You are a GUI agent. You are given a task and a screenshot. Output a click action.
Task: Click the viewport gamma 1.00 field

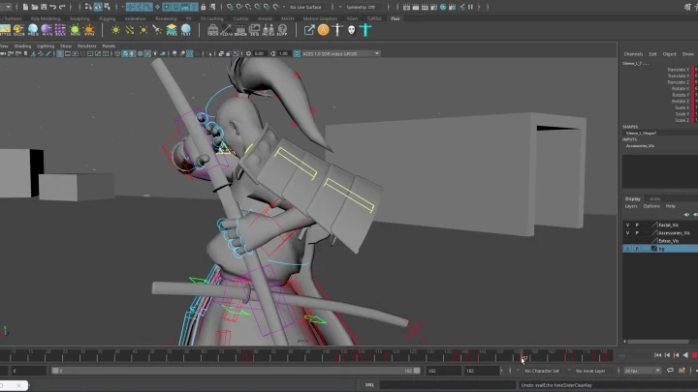click(x=283, y=53)
